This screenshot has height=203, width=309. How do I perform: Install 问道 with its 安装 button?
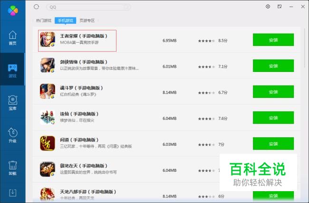click(273, 143)
